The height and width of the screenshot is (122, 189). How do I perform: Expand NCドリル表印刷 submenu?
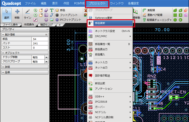click(110, 117)
